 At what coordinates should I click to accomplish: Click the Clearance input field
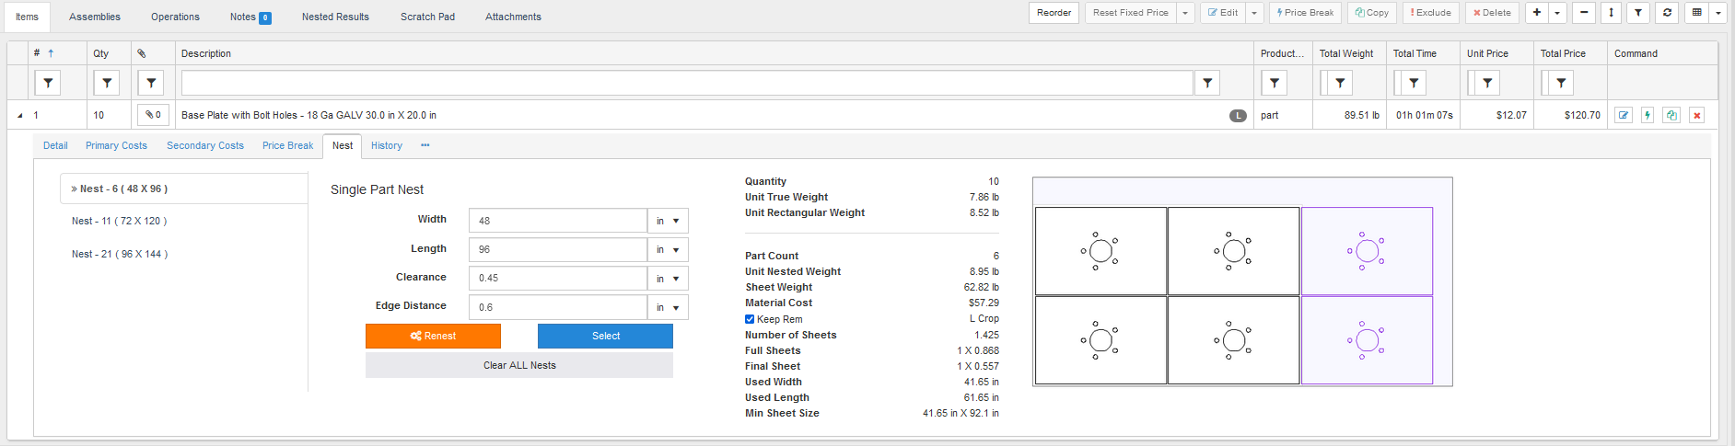pos(557,278)
